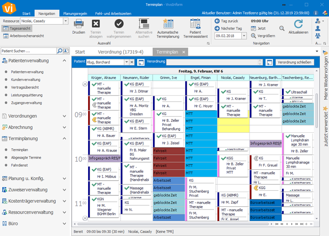This screenshot has width=329, height=236.
Task: Click Tag zurück arrow
Action: 217,21
